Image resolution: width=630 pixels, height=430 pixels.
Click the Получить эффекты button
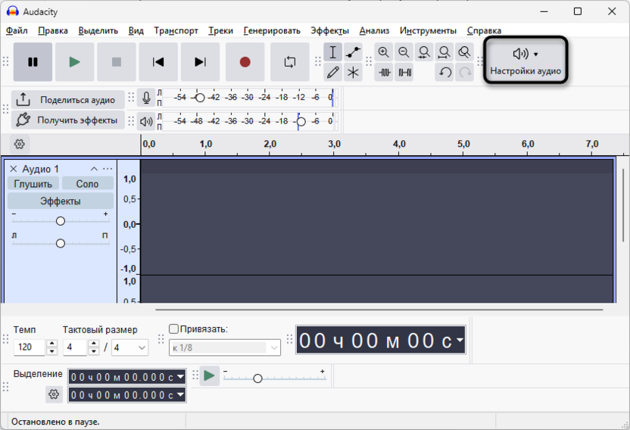pyautogui.click(x=68, y=120)
